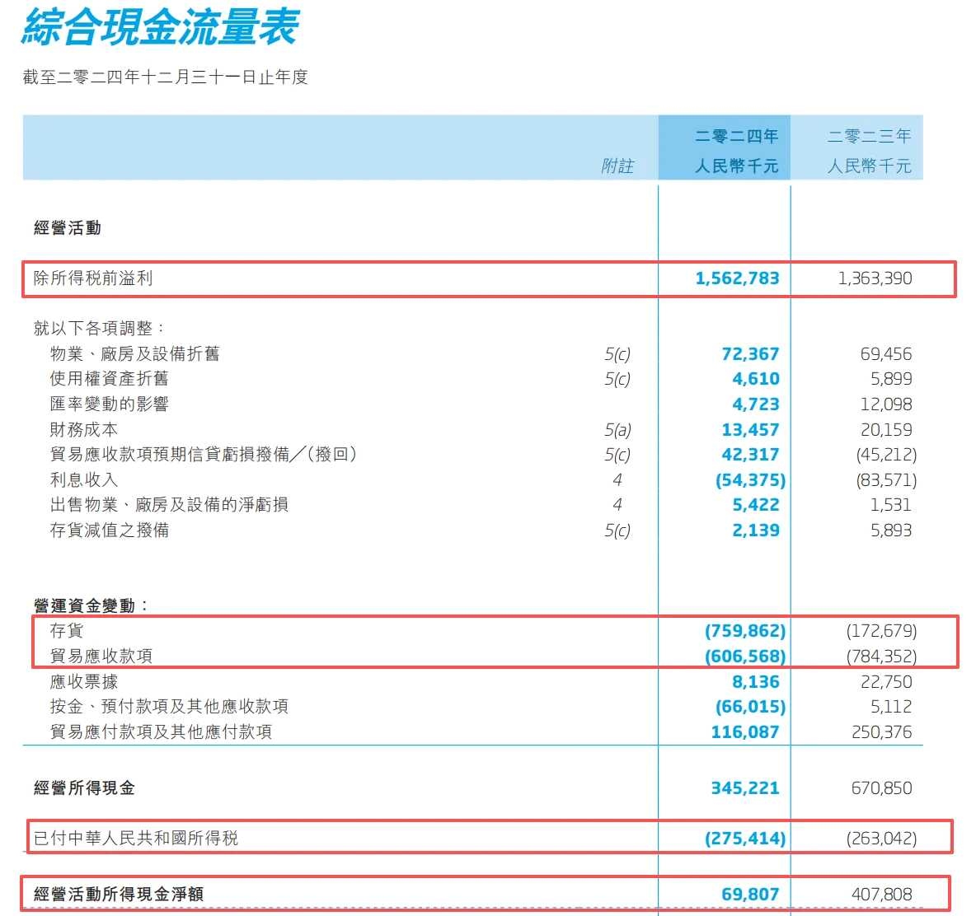The width and height of the screenshot is (976, 916).
Task: Click the row label 按金、預付款項及其他應收款項
Action: pos(169,707)
